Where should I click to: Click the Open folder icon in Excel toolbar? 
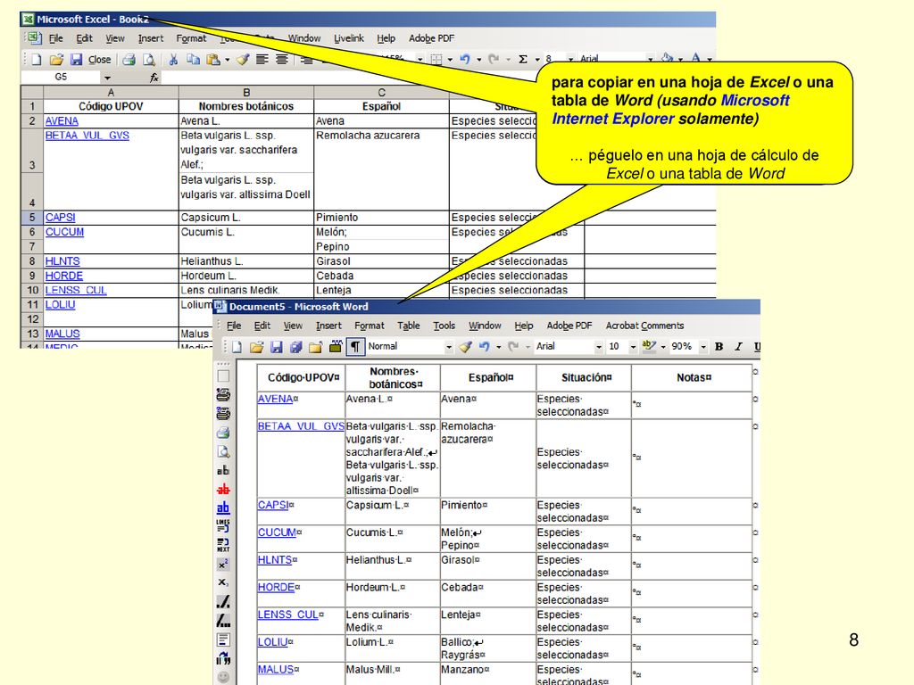pos(56,60)
